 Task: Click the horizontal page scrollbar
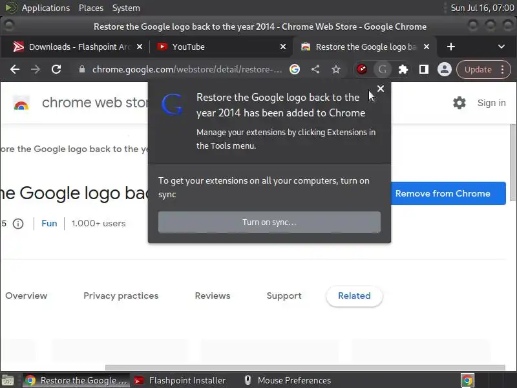(305, 367)
